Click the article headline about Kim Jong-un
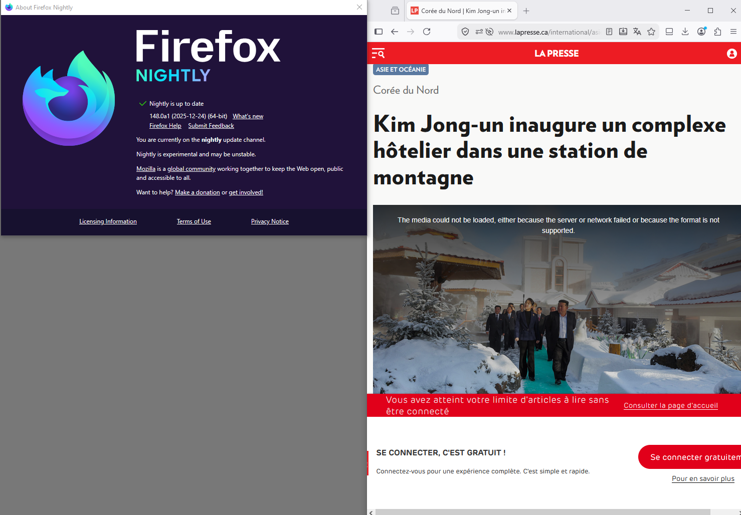 click(x=549, y=151)
